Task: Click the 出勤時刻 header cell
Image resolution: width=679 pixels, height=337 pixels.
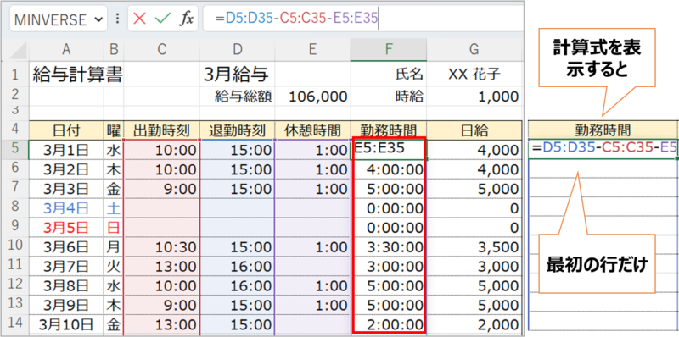Action: point(162,130)
